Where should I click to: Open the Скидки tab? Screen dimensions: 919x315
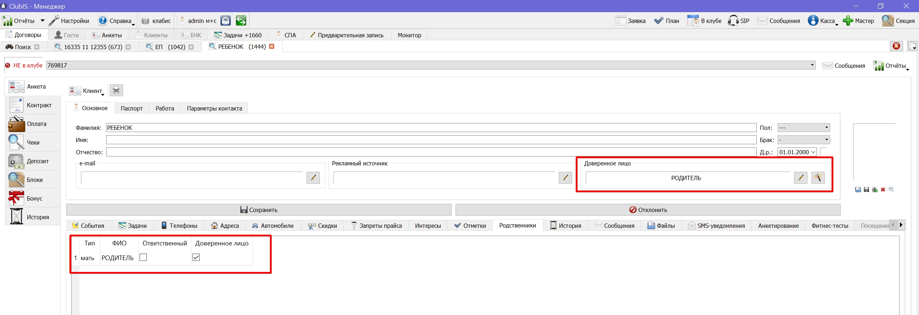pos(322,226)
